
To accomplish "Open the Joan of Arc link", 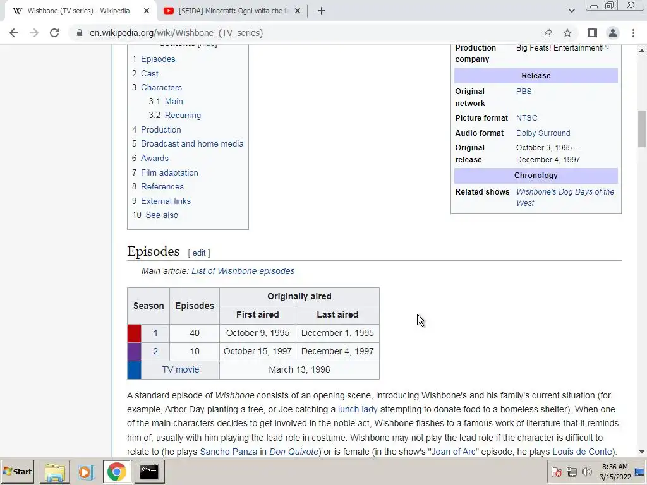I will (453, 452).
